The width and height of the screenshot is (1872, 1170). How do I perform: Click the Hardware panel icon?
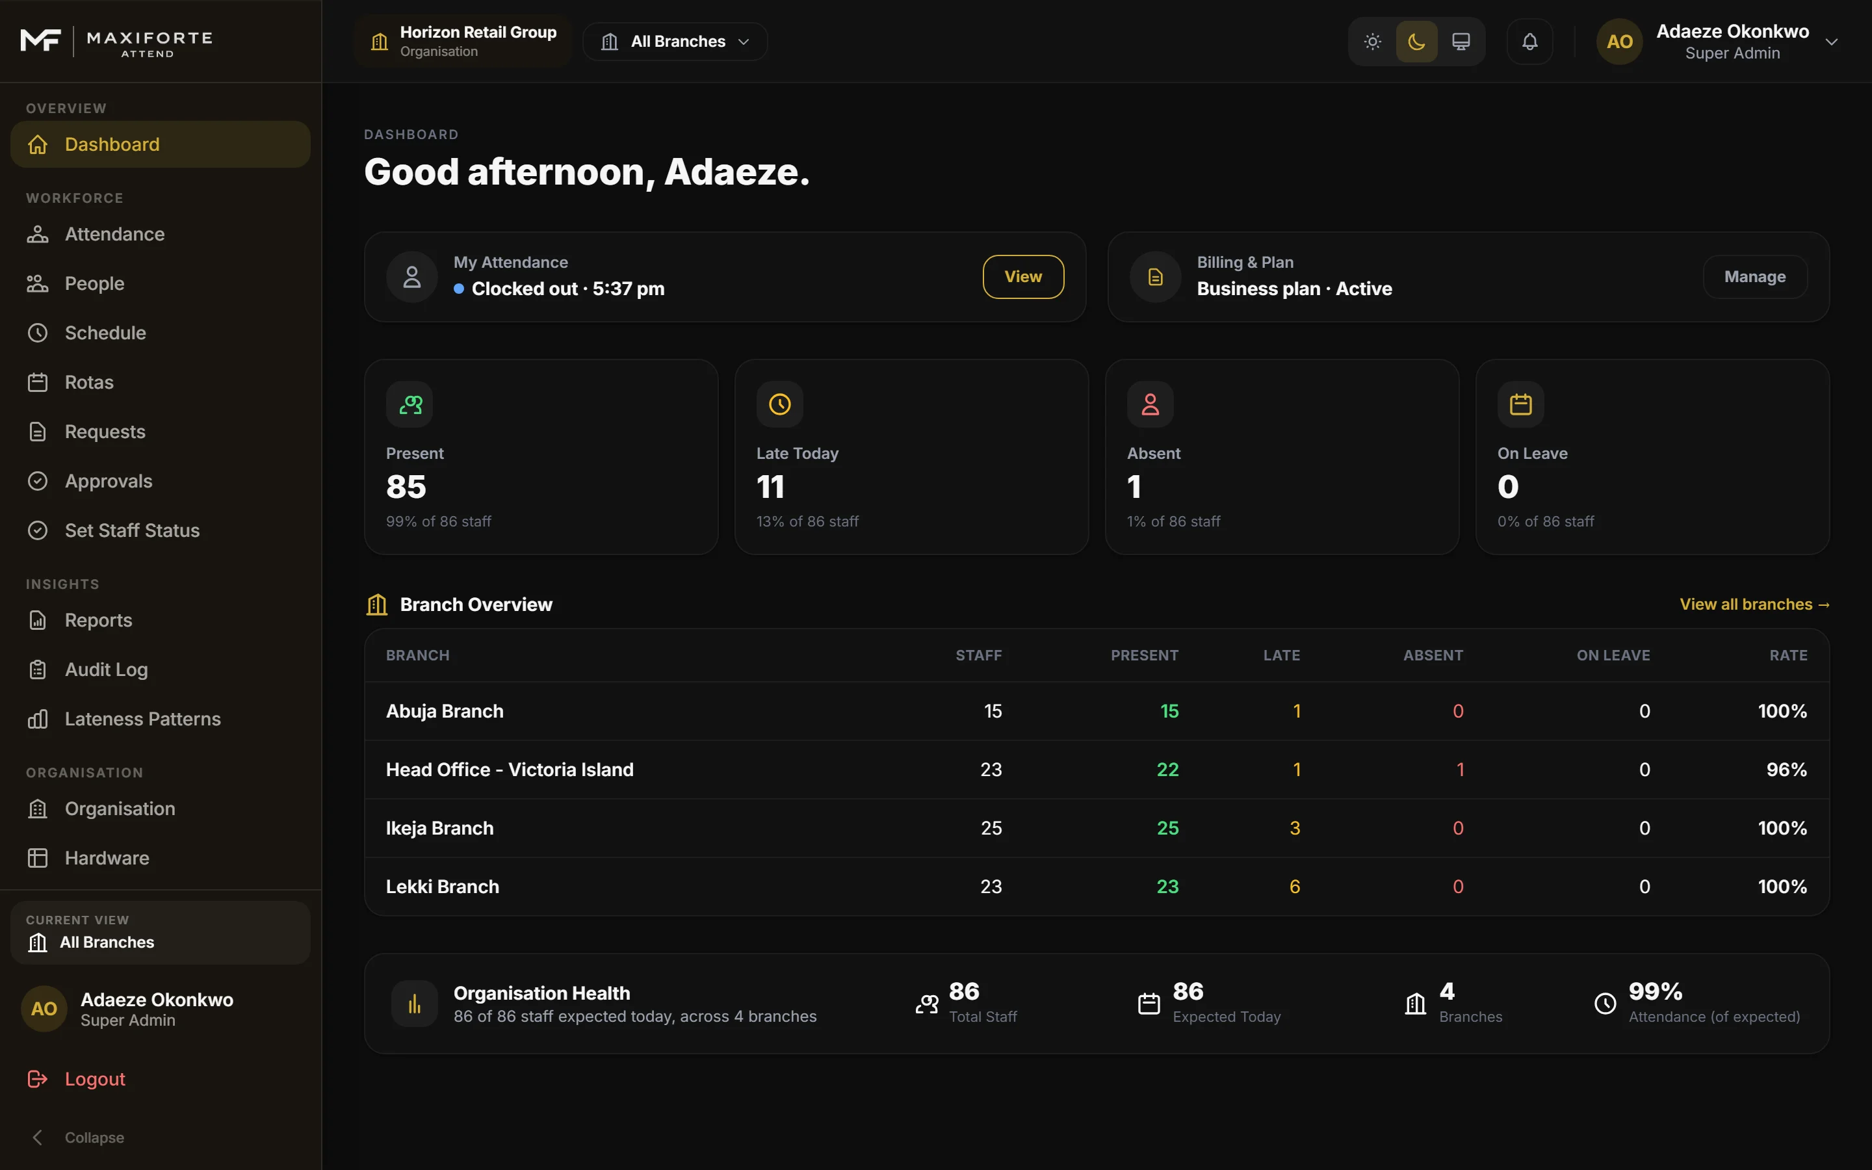tap(38, 858)
